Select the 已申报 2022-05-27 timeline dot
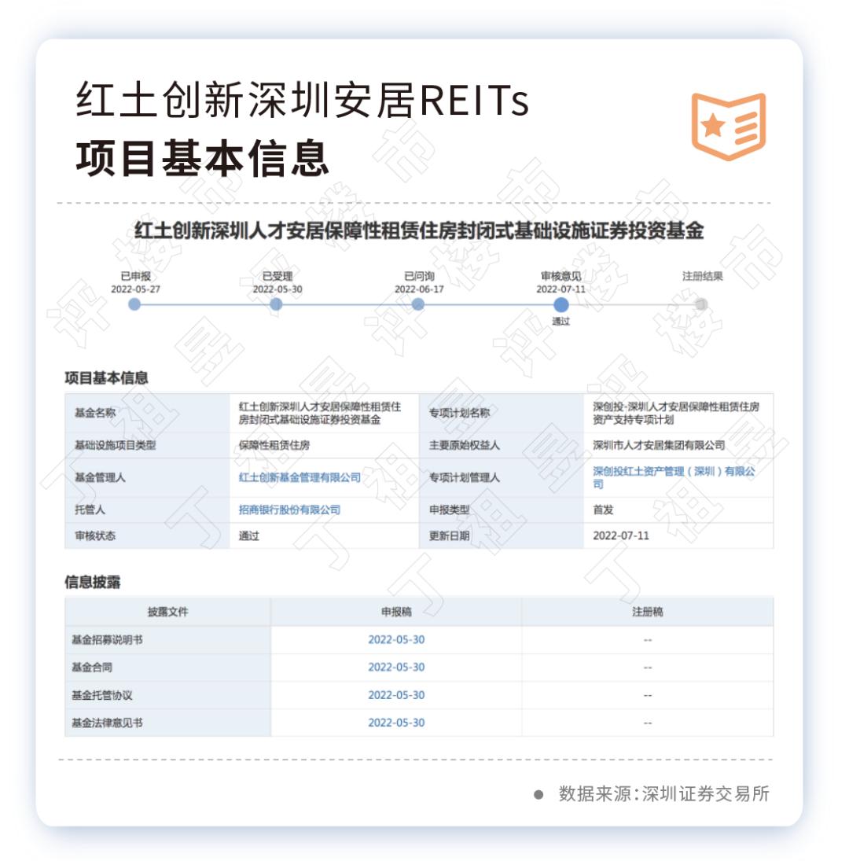This screenshot has height=861, width=849. point(134,304)
